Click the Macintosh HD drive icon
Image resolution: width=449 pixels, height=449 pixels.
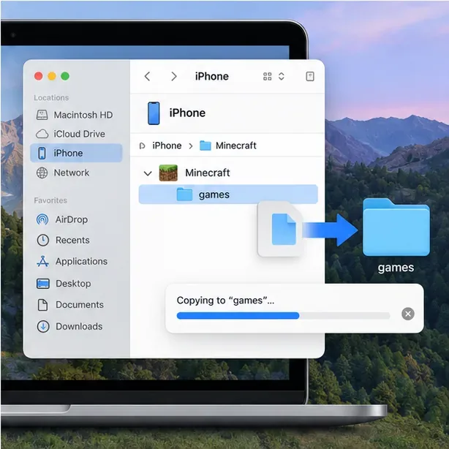click(x=42, y=115)
